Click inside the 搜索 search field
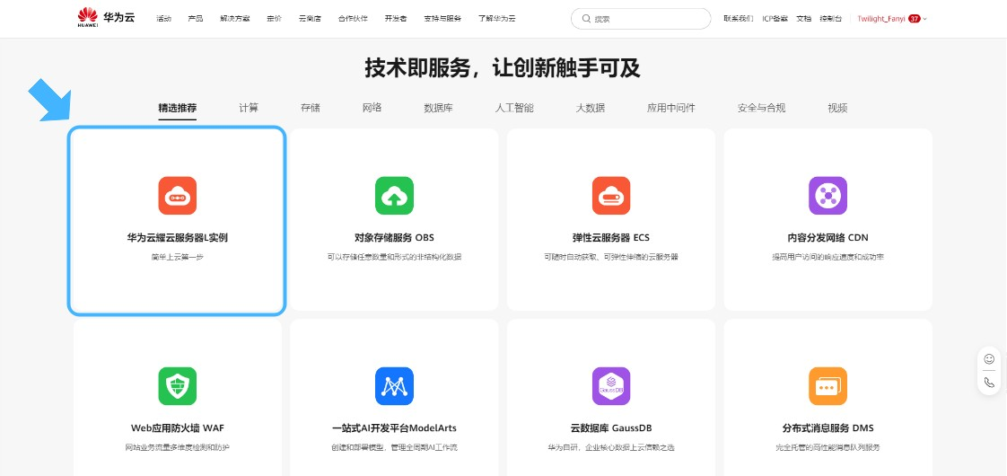 pyautogui.click(x=641, y=19)
